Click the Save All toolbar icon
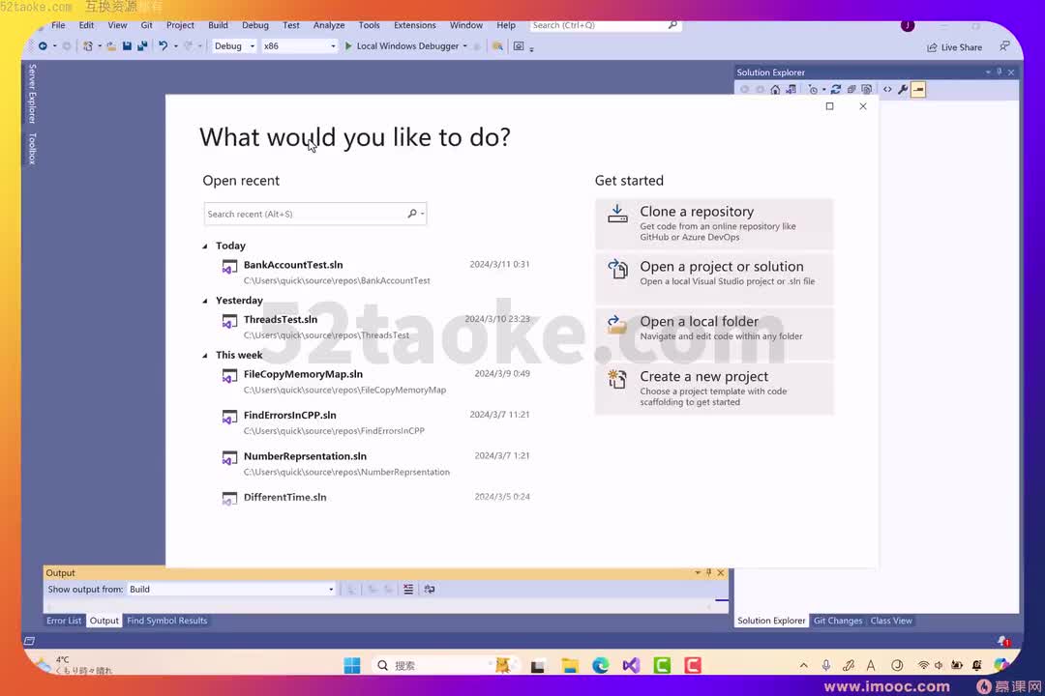 pos(142,46)
